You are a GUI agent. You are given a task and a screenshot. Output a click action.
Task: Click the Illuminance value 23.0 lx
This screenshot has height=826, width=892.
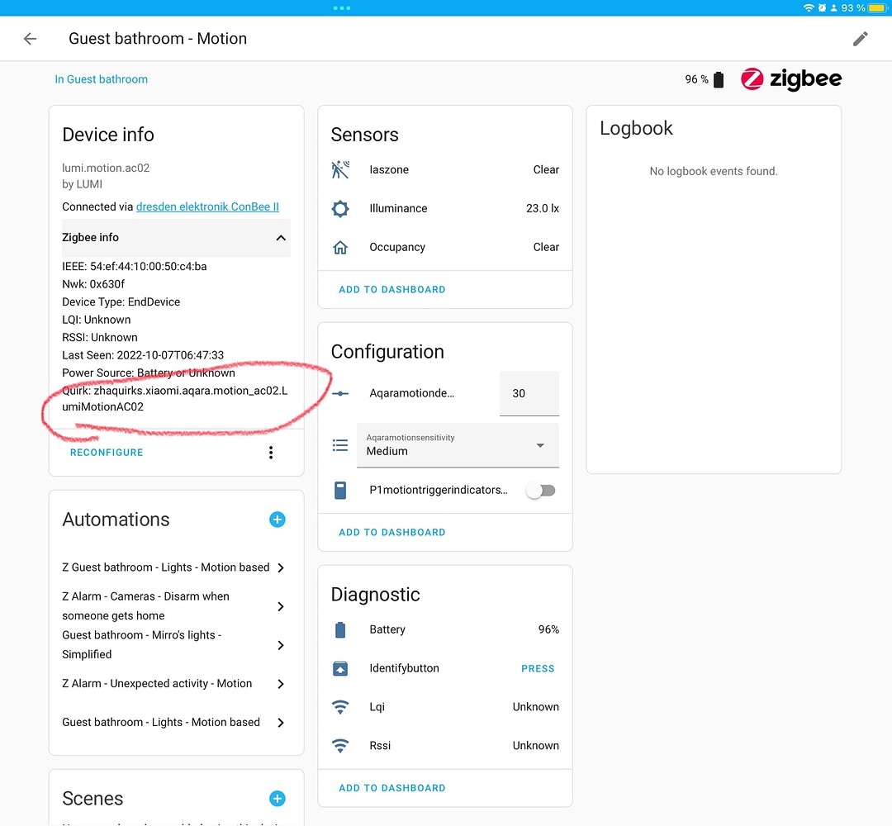[x=542, y=208]
